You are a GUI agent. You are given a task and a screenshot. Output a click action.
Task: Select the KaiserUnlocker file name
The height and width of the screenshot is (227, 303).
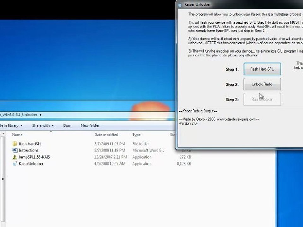tap(31, 164)
